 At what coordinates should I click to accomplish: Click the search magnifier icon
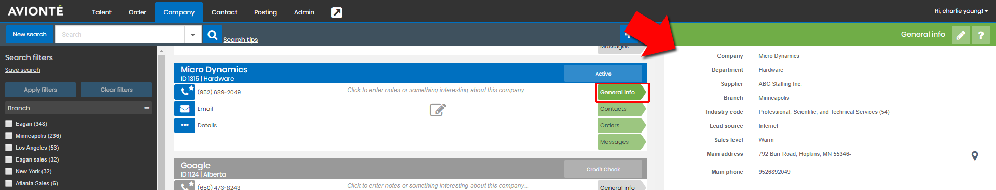pyautogui.click(x=212, y=35)
